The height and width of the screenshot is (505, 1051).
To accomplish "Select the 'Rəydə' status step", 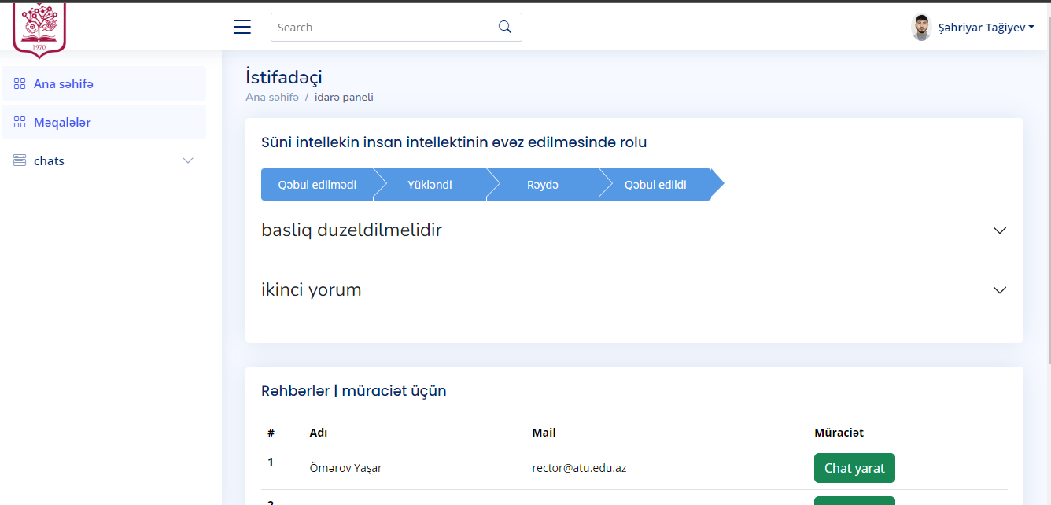I will tap(543, 185).
